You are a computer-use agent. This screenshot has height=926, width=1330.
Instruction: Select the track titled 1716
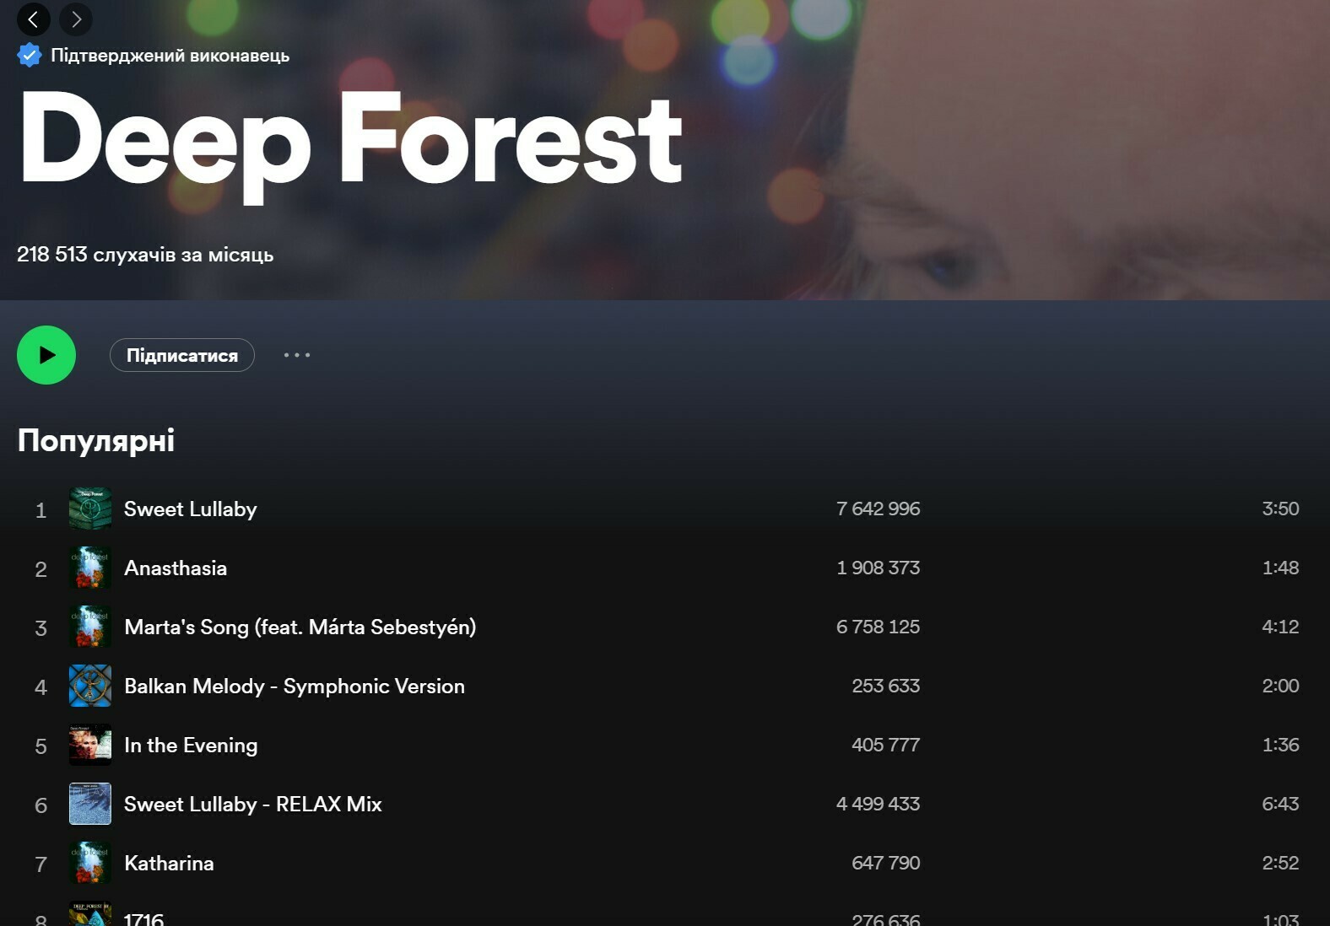click(x=143, y=918)
